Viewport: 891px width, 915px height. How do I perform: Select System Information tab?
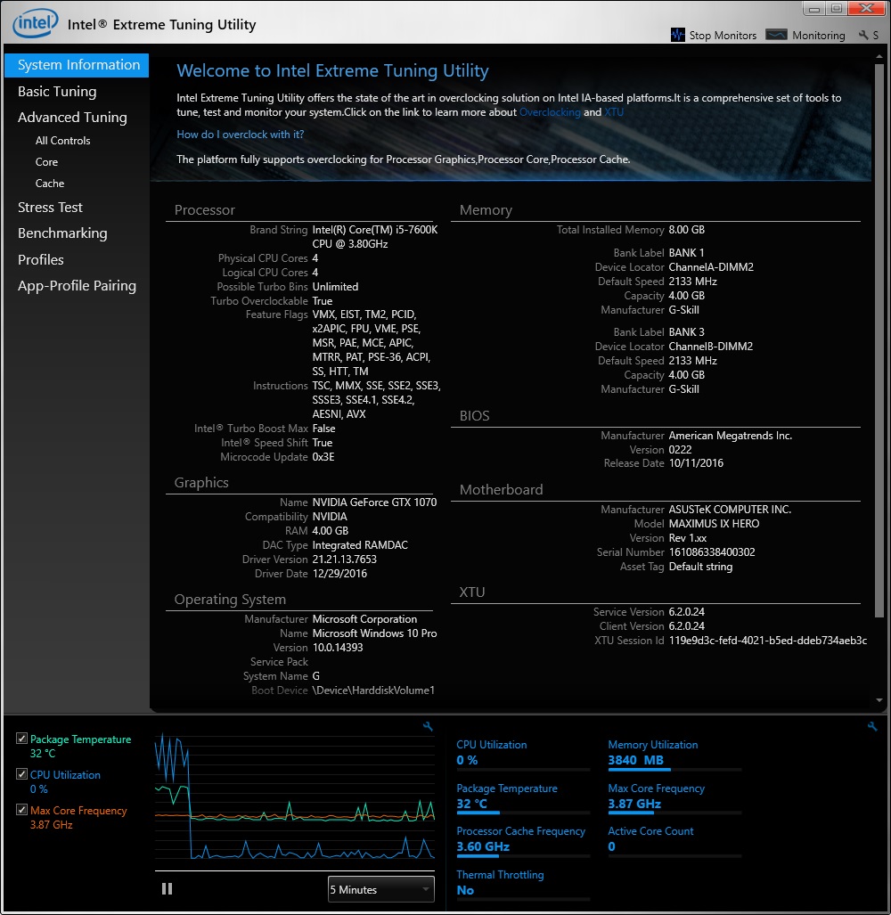click(77, 65)
